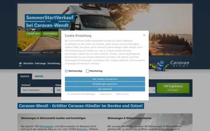Open the Aktuelles menu item
Viewport: 210px width, 131px height.
coord(28,63)
